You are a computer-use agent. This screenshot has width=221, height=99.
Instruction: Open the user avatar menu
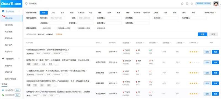tap(216, 4)
